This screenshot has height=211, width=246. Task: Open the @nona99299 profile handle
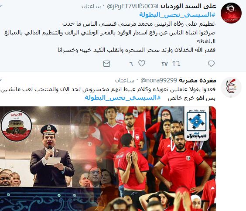coord(159,80)
